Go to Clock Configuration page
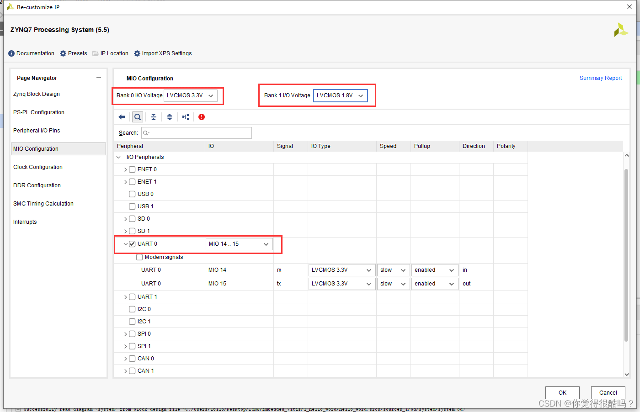 pos(38,167)
